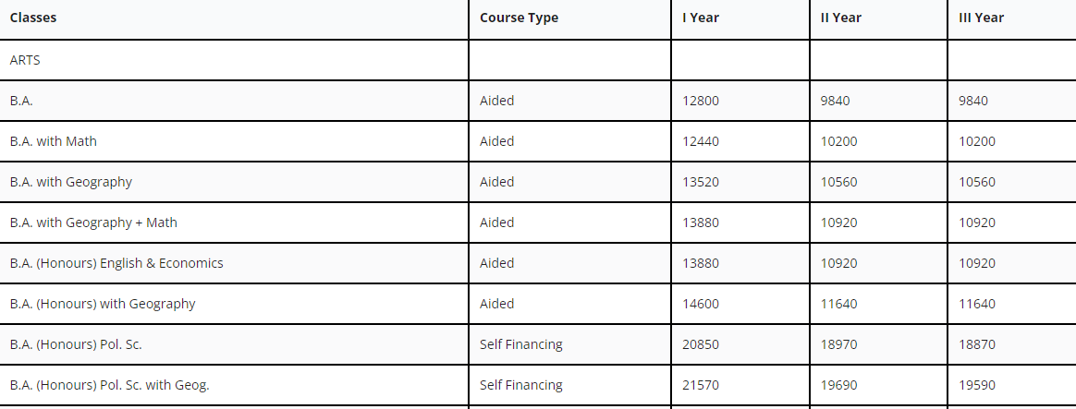Click B.A. (Honours) English & Economics
Viewport: 1076px width, 409px height.
[x=116, y=263]
